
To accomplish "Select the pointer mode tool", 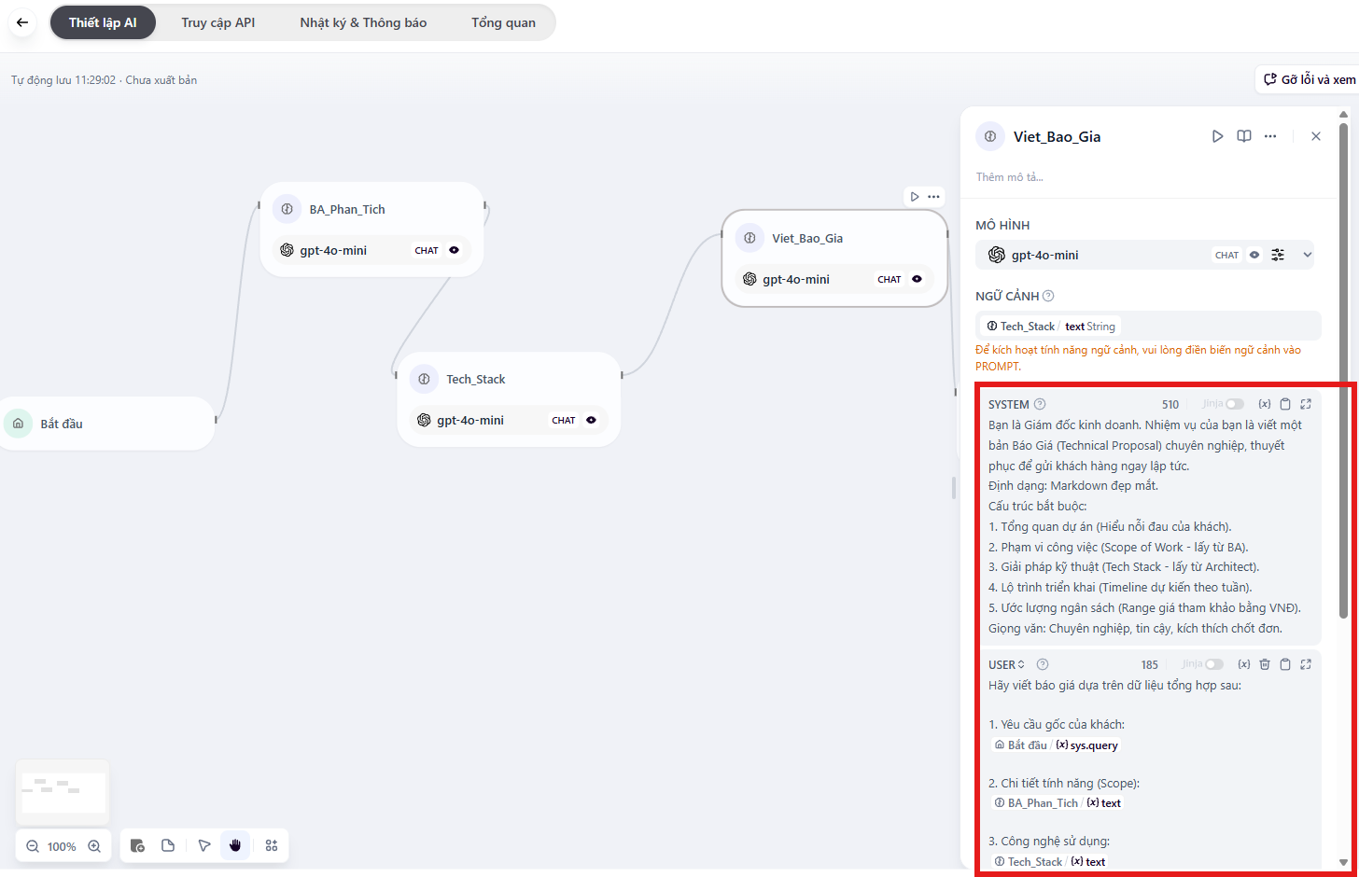I will [x=204, y=845].
